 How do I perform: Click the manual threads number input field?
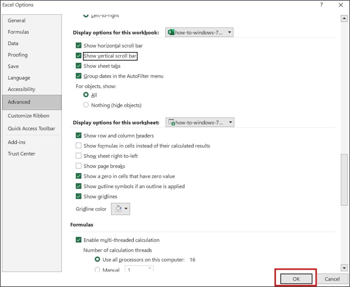(x=137, y=270)
